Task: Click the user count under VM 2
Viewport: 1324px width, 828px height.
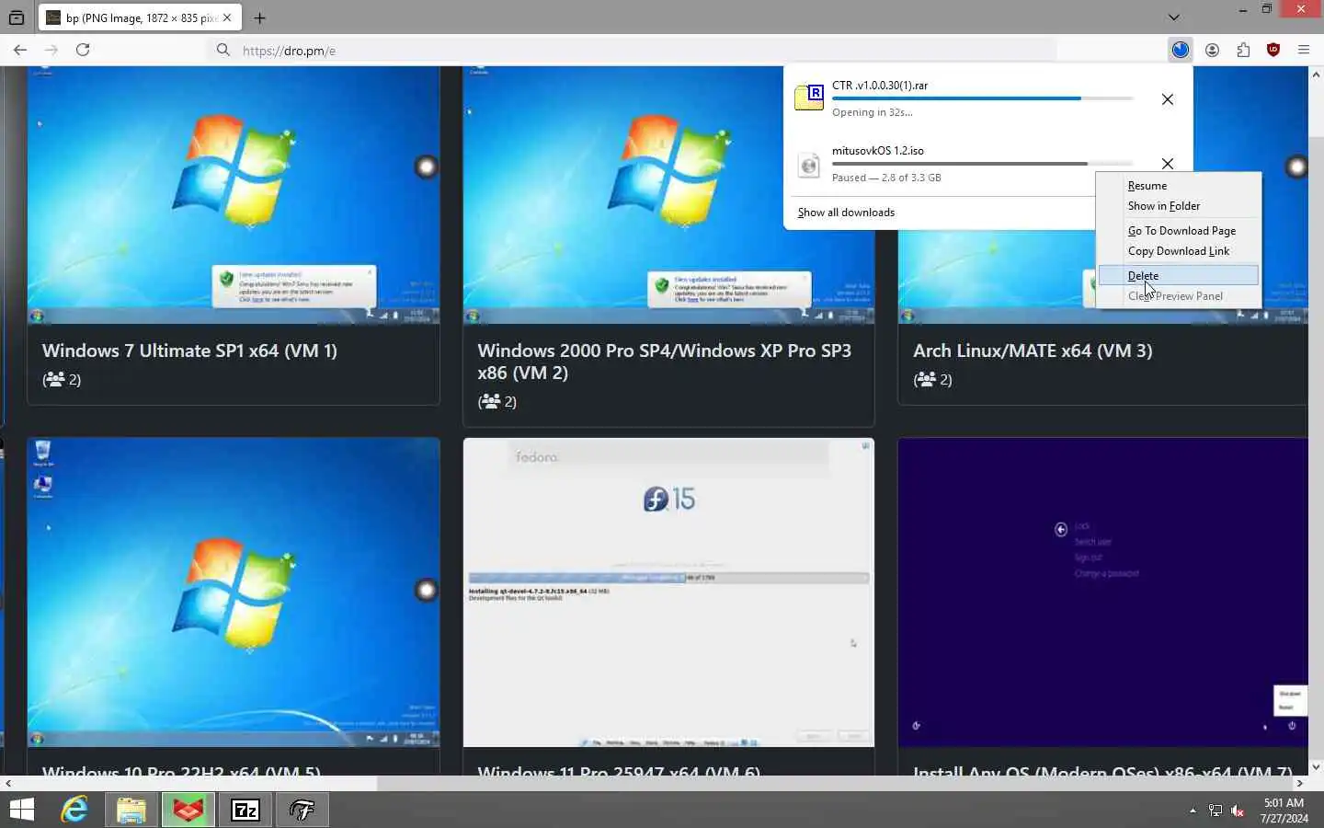Action: coord(497,401)
